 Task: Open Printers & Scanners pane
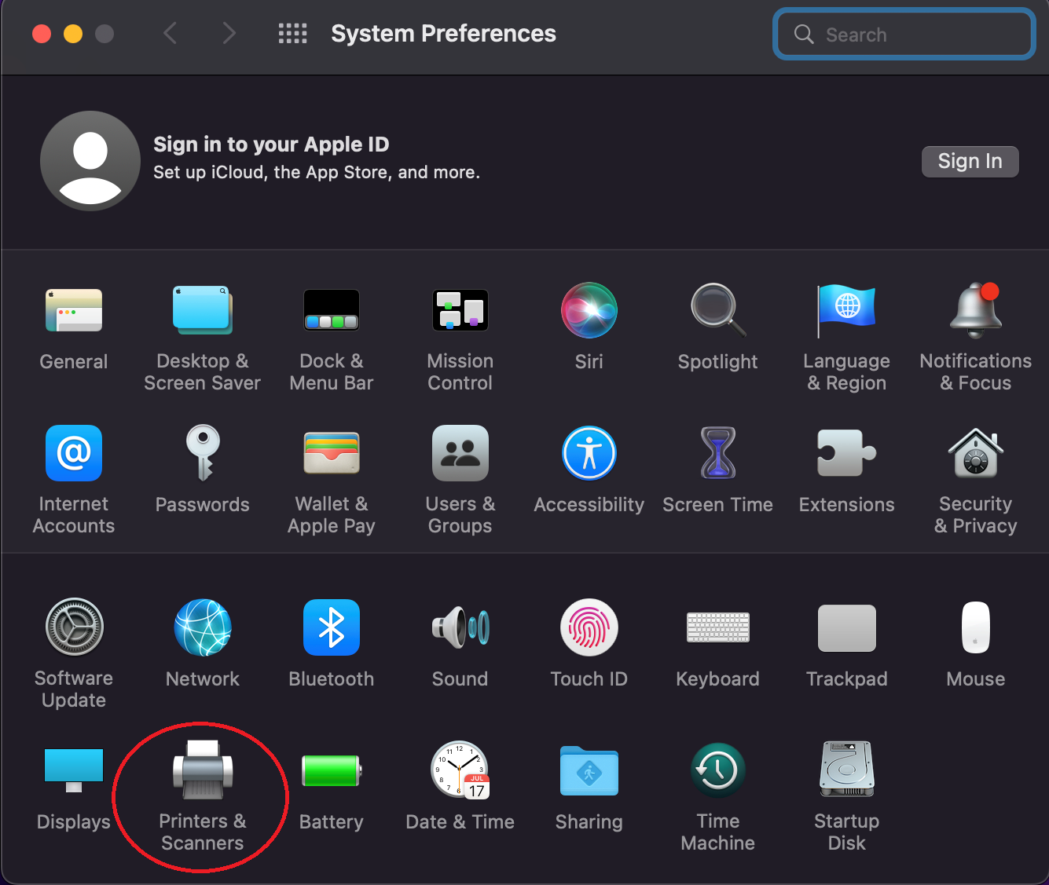203,770
